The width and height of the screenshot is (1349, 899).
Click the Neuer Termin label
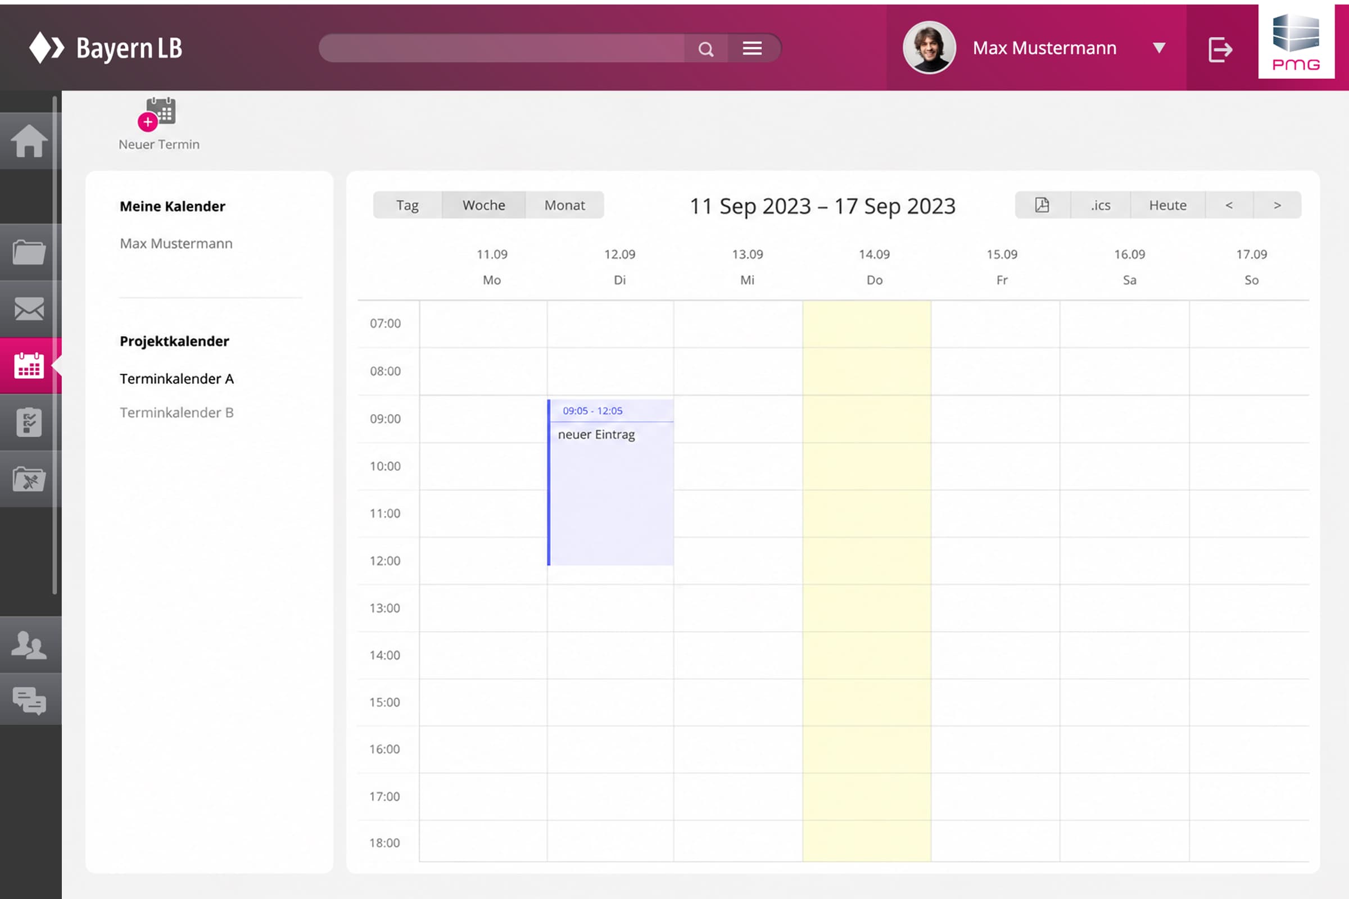click(159, 144)
